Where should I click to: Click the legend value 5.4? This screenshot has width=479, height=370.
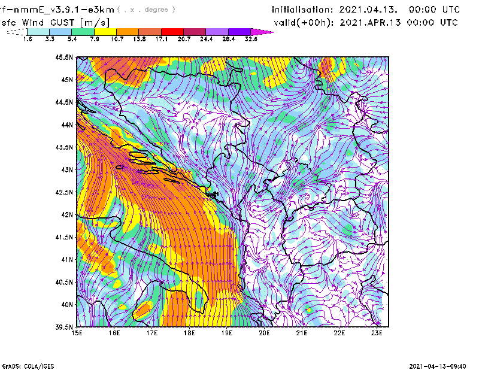(72, 39)
